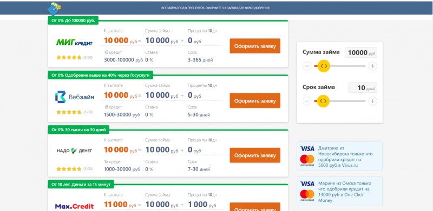This screenshot has height=211, width=433.
Task: Click Оформить заявку for Вебзайм
Action: [255, 100]
